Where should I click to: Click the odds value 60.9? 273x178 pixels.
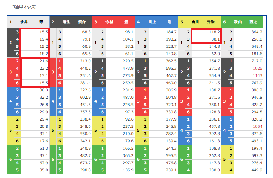87,47
